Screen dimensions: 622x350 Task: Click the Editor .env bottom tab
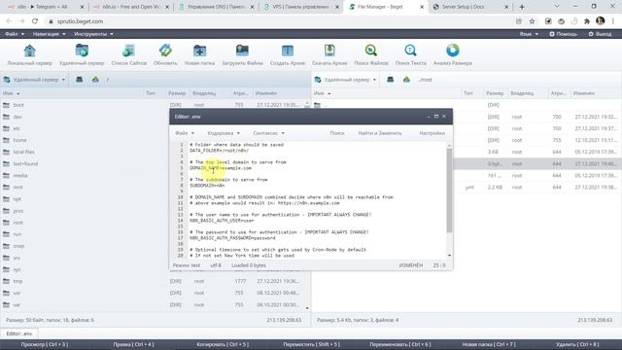coord(19,333)
